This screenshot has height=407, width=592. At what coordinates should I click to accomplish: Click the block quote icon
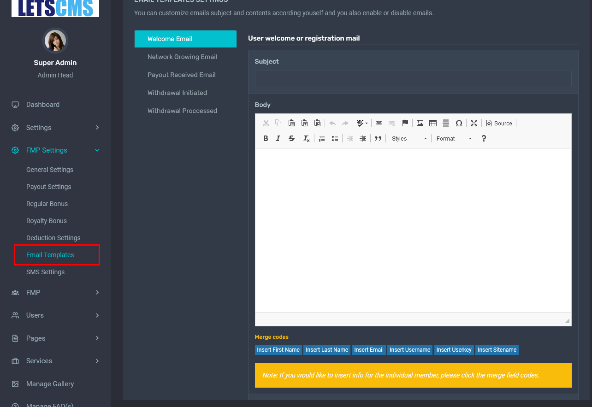coord(378,139)
